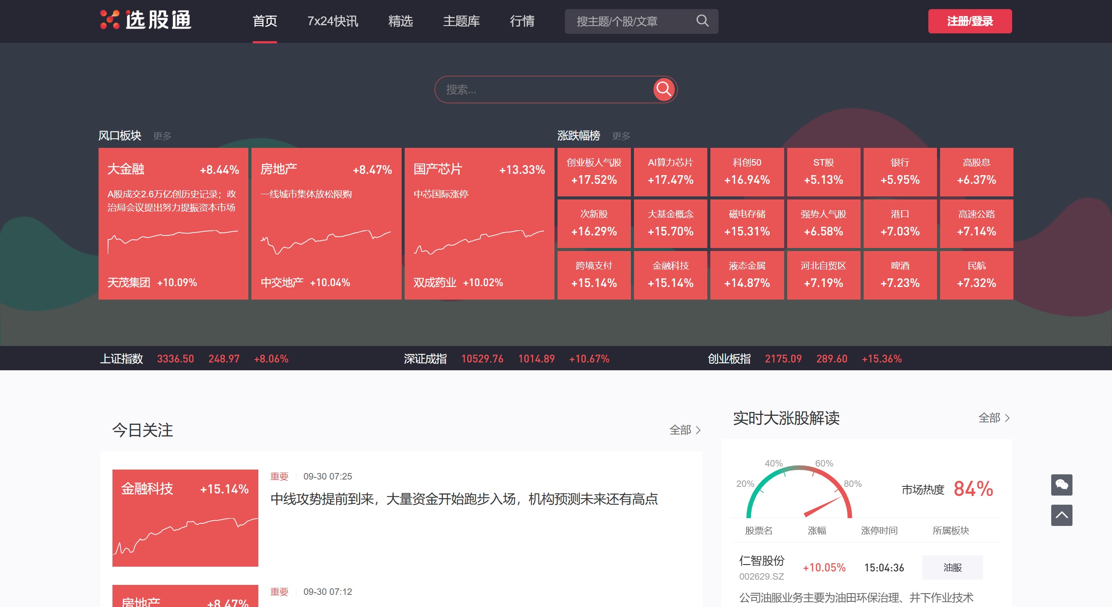Switch to the 行情 tab
The height and width of the screenshot is (607, 1112).
522,21
